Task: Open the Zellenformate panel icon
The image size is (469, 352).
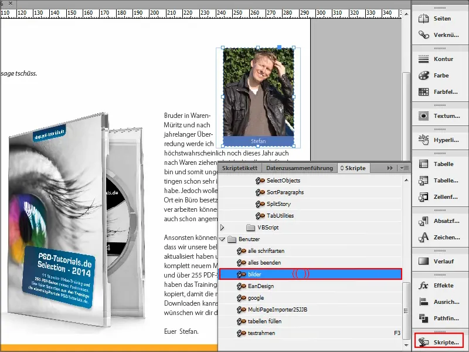Action: (423, 197)
